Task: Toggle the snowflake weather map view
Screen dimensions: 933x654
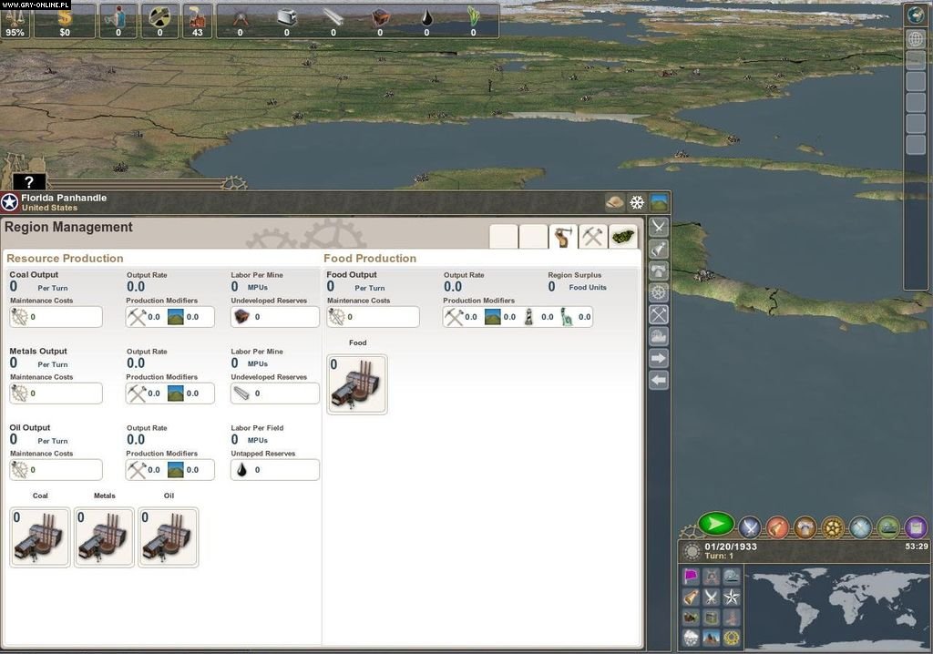Action: tap(637, 202)
